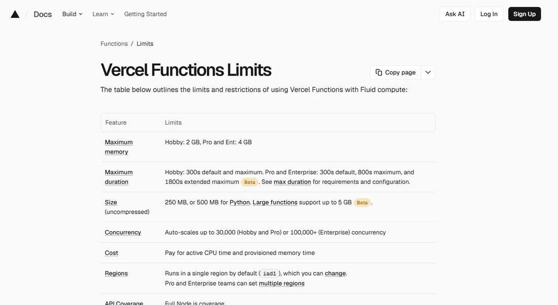This screenshot has width=558, height=305.
Task: Open the Copy page options chevron
Action: coord(428,72)
